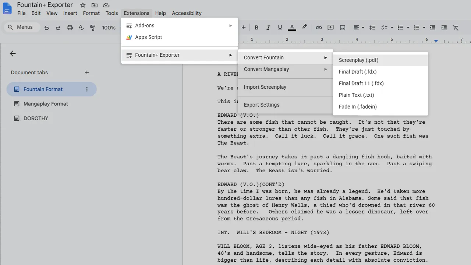Insert an image from toolbar
Image resolution: width=471 pixels, height=265 pixels.
tap(342, 28)
